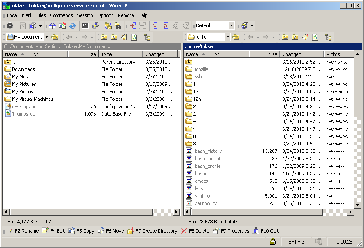Click the Unselect Files minus icon
Screen dimensions: 364x248
(x=142, y=25)
